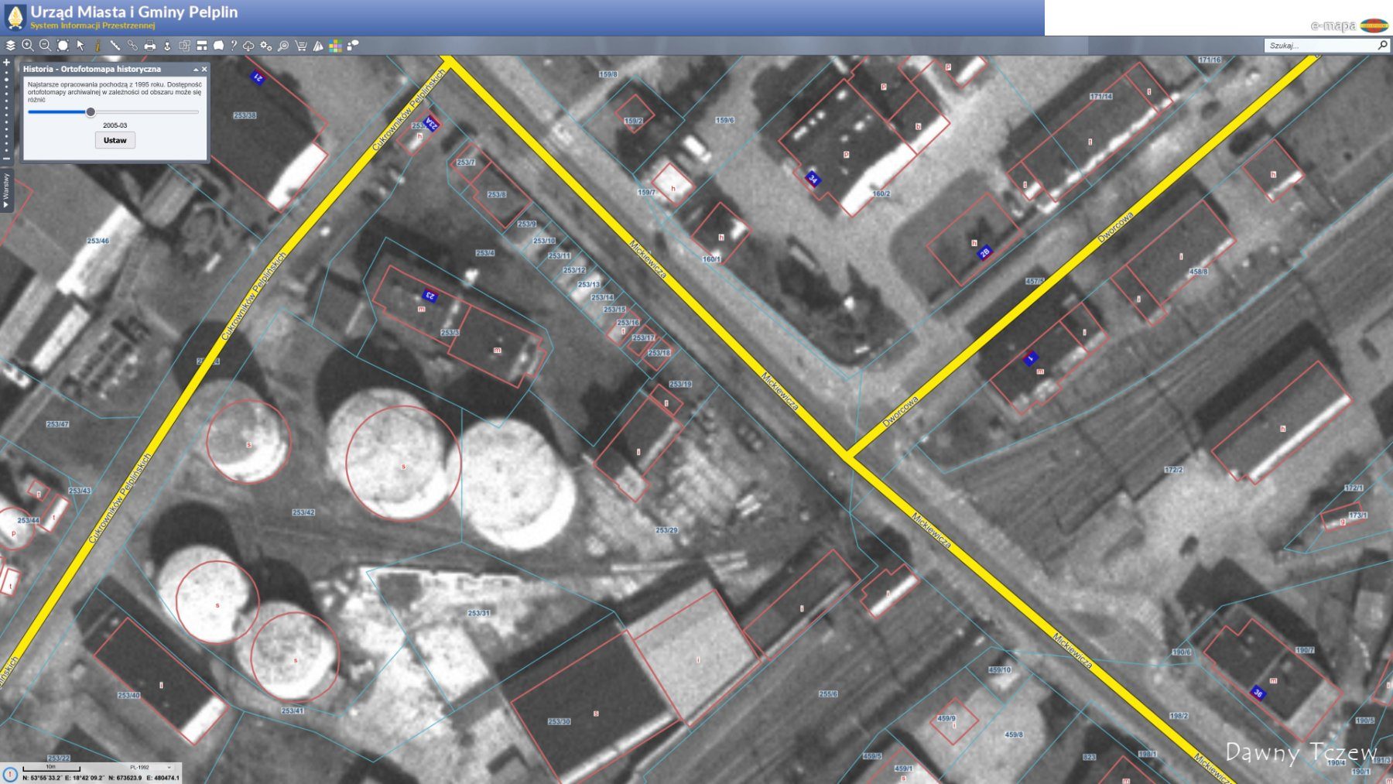Click the printer icon

150,46
